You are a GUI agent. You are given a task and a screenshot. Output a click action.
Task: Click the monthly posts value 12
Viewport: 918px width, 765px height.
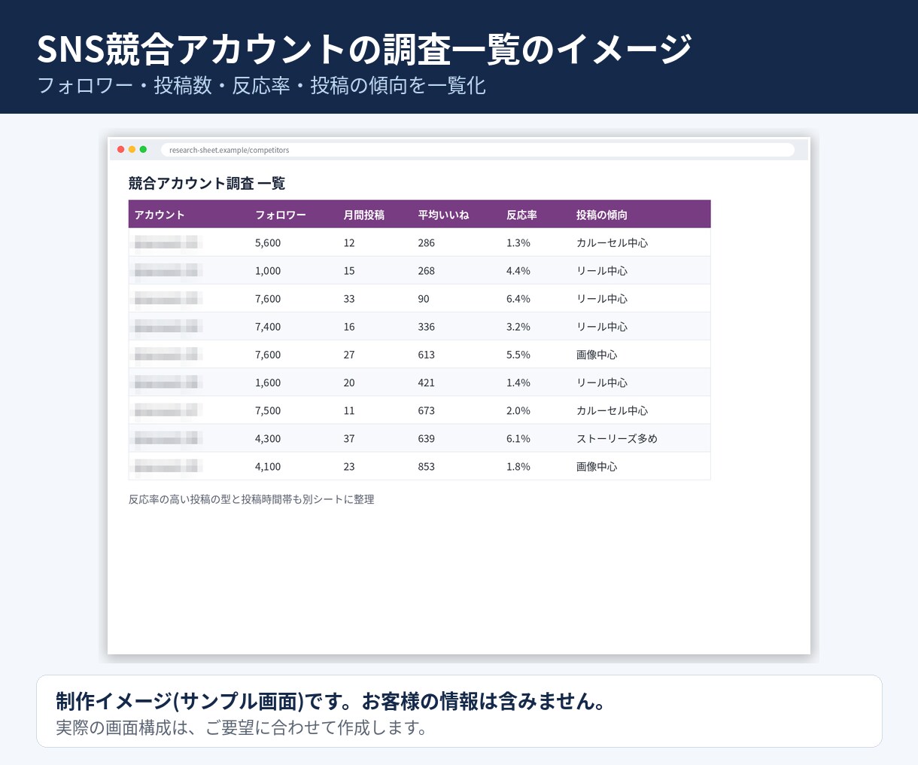click(349, 243)
